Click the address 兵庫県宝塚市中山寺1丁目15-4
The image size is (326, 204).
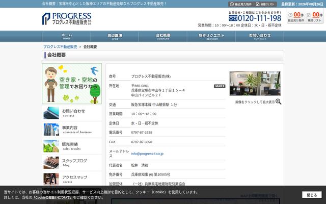(x=158, y=91)
